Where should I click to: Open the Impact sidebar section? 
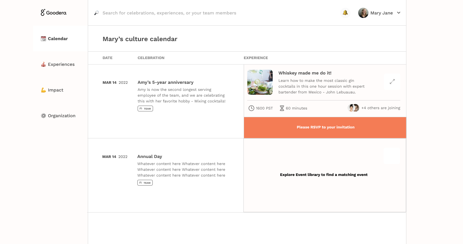(55, 90)
